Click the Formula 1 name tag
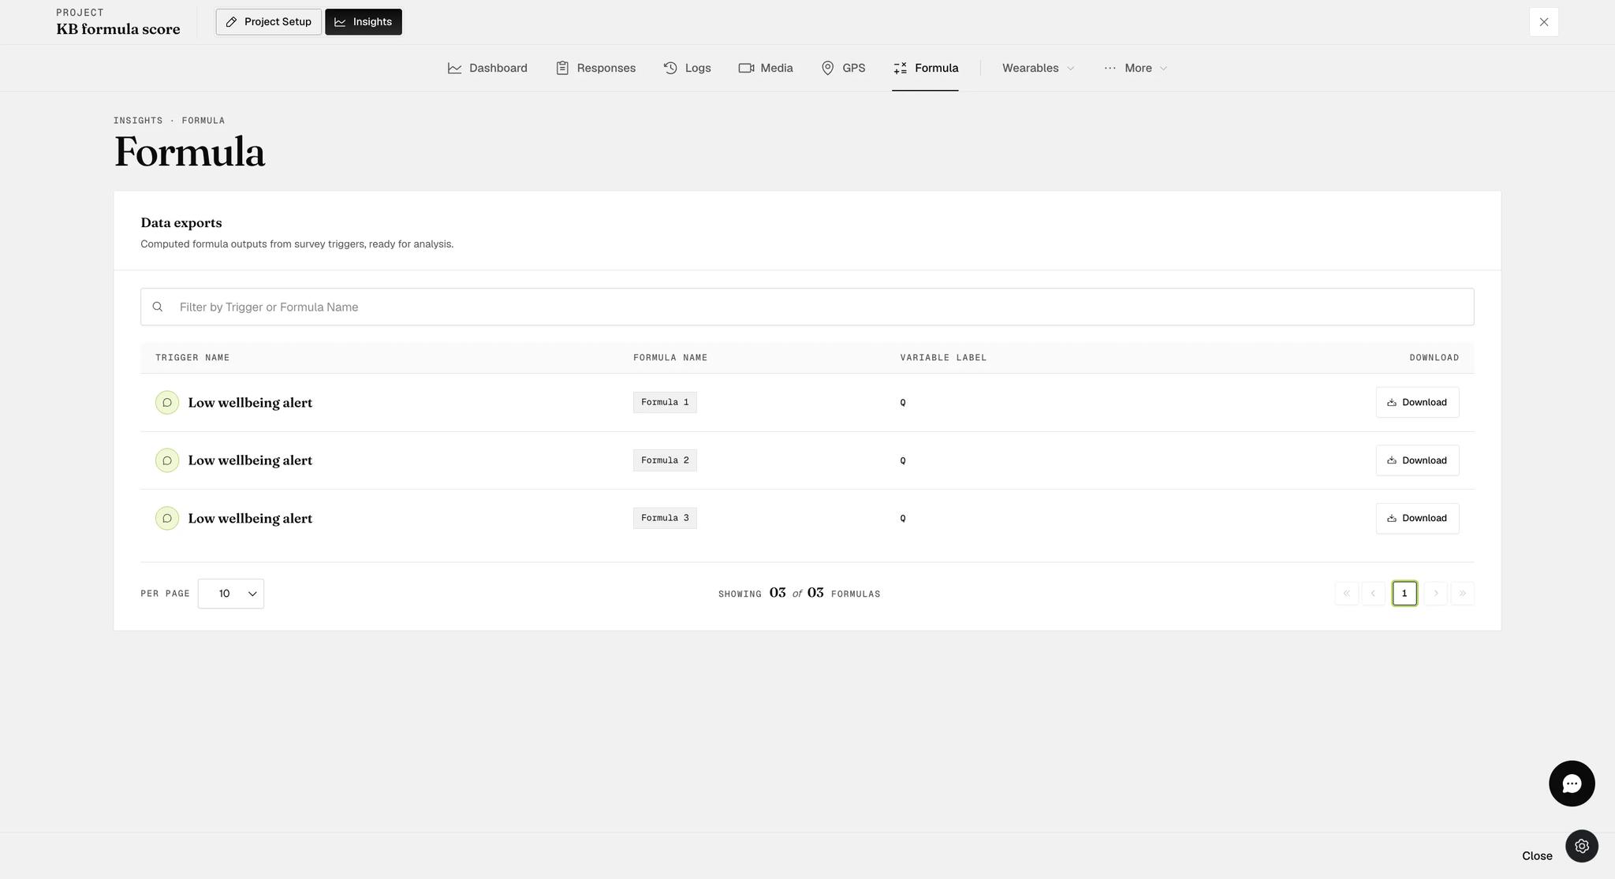The image size is (1615, 879). tap(665, 402)
